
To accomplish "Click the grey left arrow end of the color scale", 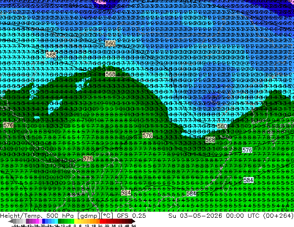I will tap(11, 221).
